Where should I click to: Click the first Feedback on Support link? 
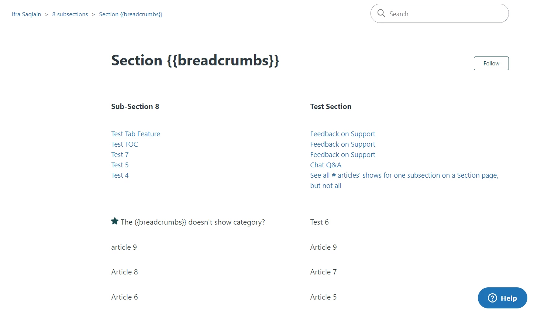[342, 134]
